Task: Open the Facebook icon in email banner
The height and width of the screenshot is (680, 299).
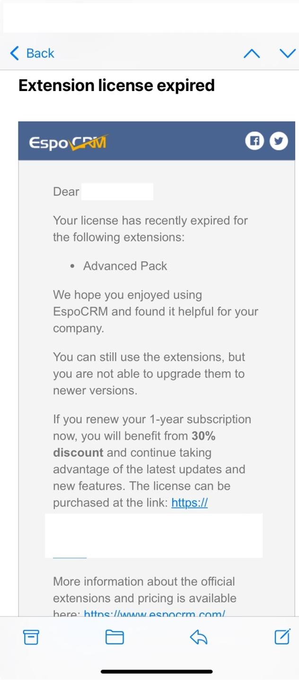Action: pyautogui.click(x=254, y=141)
